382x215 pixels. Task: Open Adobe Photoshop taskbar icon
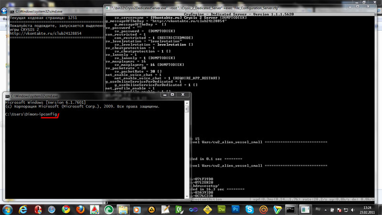(x=235, y=209)
